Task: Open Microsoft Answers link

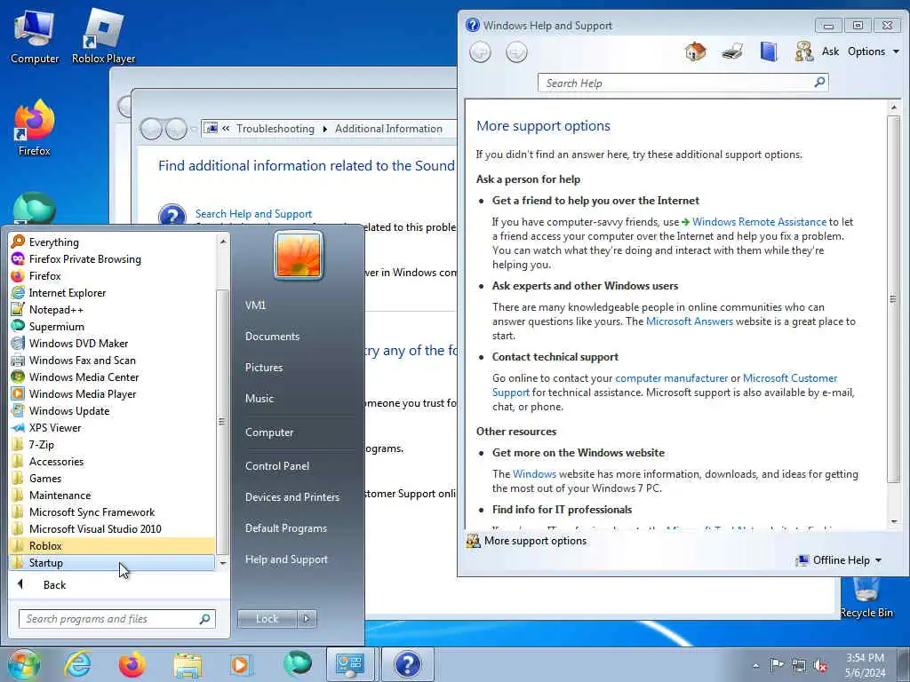Action: coord(690,321)
